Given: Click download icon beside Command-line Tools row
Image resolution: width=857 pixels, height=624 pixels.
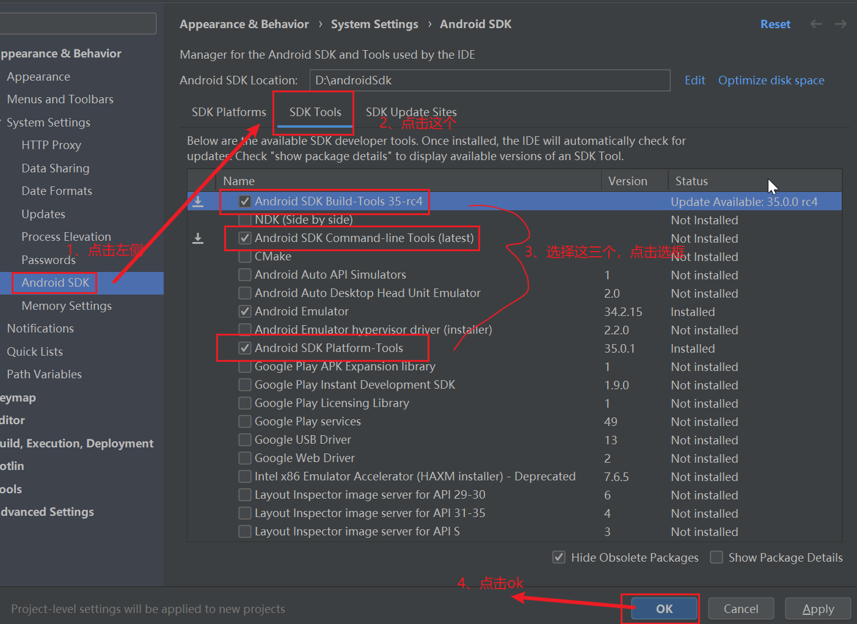Looking at the screenshot, I should pos(198,238).
